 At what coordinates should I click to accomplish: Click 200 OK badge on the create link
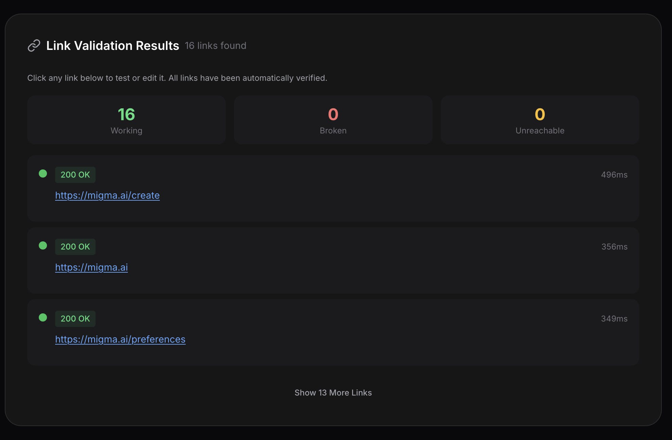(x=75, y=175)
